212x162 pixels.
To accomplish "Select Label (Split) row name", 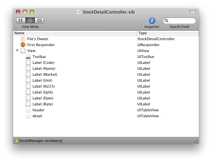I will [43, 92].
